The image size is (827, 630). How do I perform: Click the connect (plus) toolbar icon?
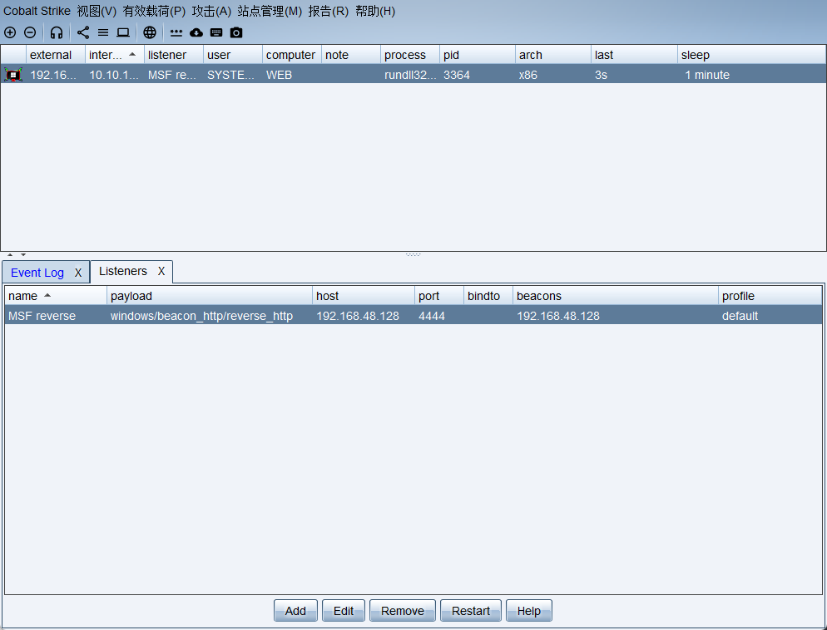coord(10,32)
